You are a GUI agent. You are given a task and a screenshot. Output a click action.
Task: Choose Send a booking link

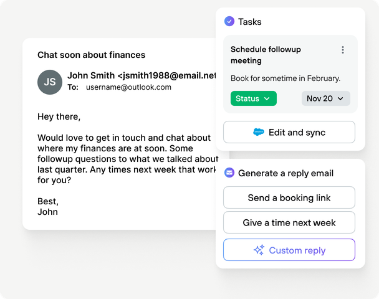289,197
